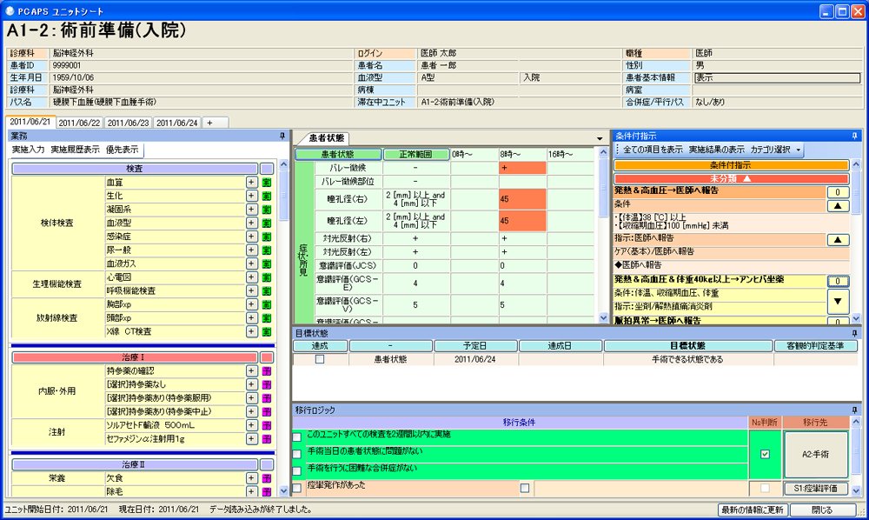Click the plus button for 欠食
Screen dimensions: 869x520
point(252,478)
